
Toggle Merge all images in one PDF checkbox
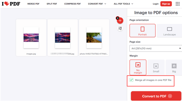pyautogui.click(x=131, y=80)
